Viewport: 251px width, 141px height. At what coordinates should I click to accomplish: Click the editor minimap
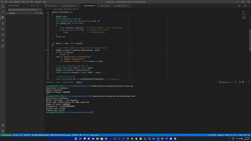point(245,15)
